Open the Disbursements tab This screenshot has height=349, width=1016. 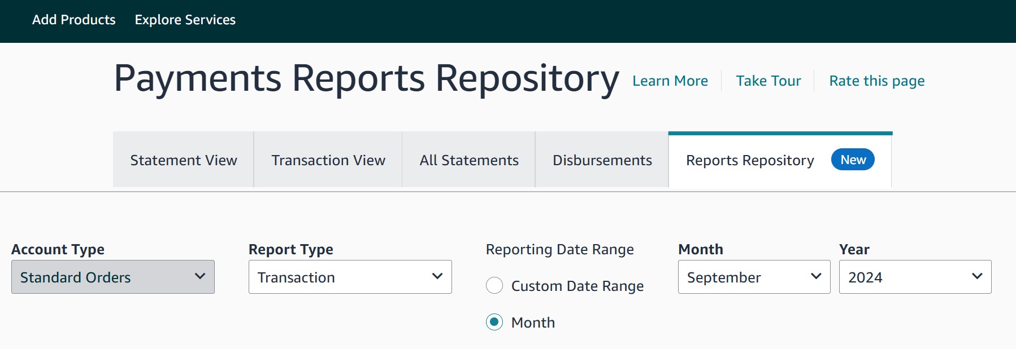602,160
